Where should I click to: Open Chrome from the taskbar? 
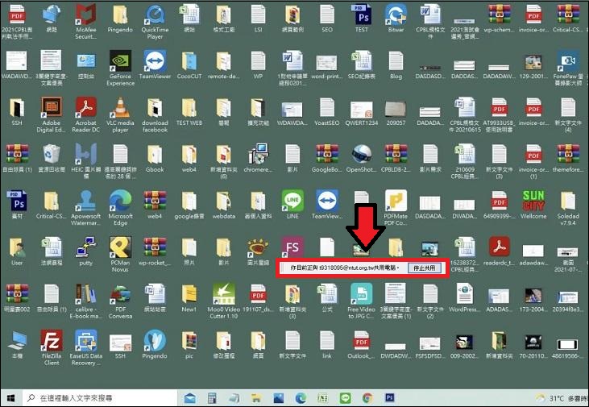click(367, 398)
